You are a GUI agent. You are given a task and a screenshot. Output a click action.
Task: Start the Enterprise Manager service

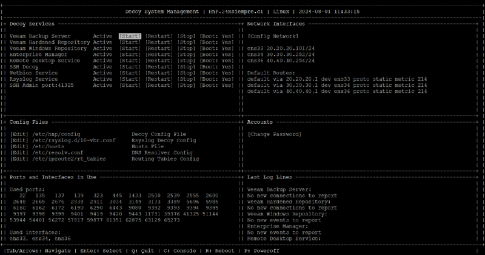(x=130, y=55)
